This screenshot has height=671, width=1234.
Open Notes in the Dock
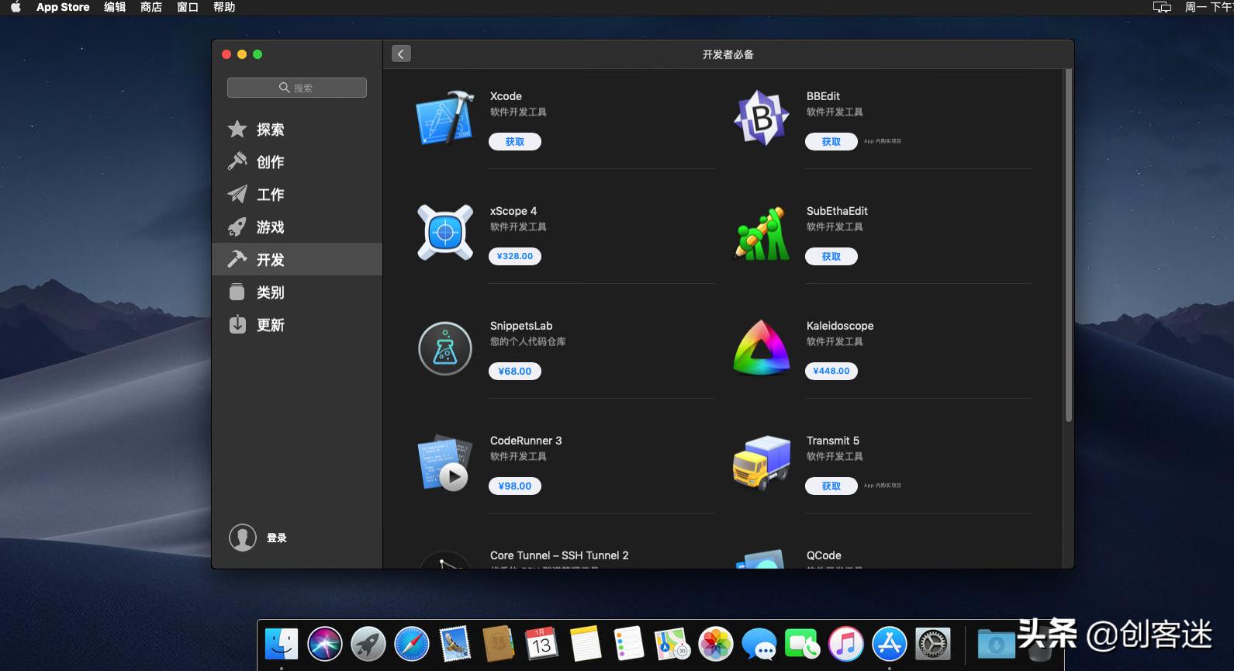586,644
